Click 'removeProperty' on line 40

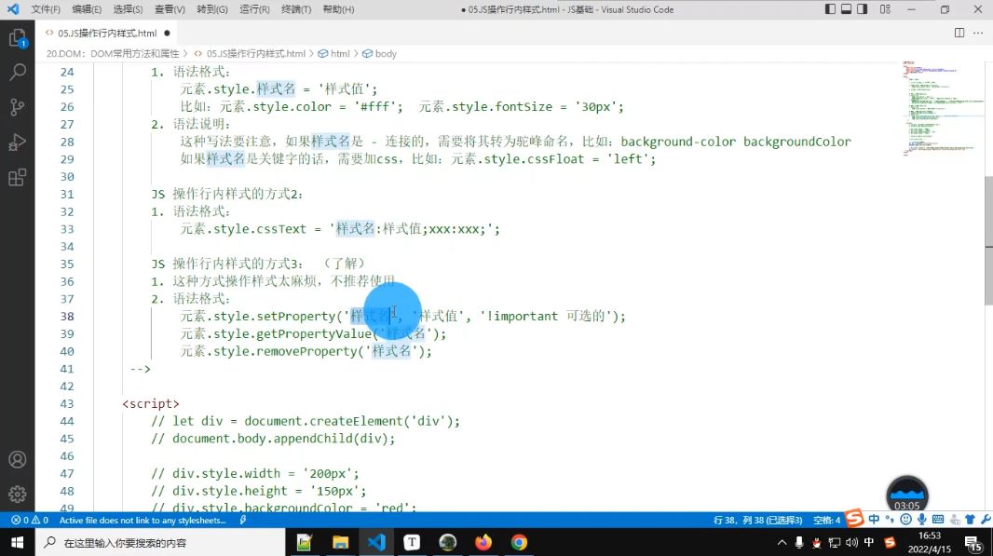click(x=306, y=351)
